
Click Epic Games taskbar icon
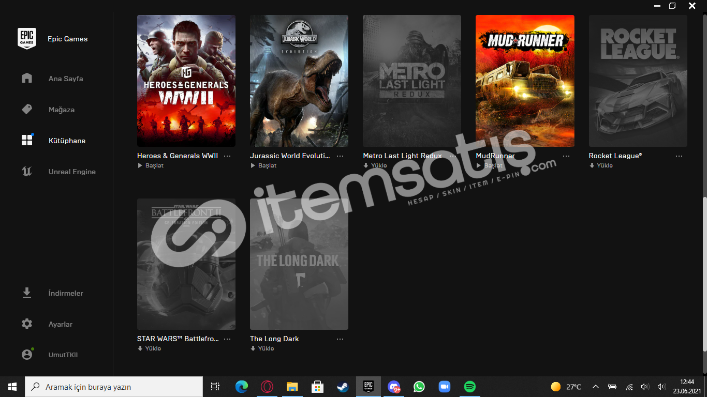click(368, 387)
